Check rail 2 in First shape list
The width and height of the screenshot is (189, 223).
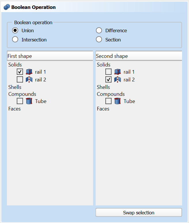tap(20, 79)
